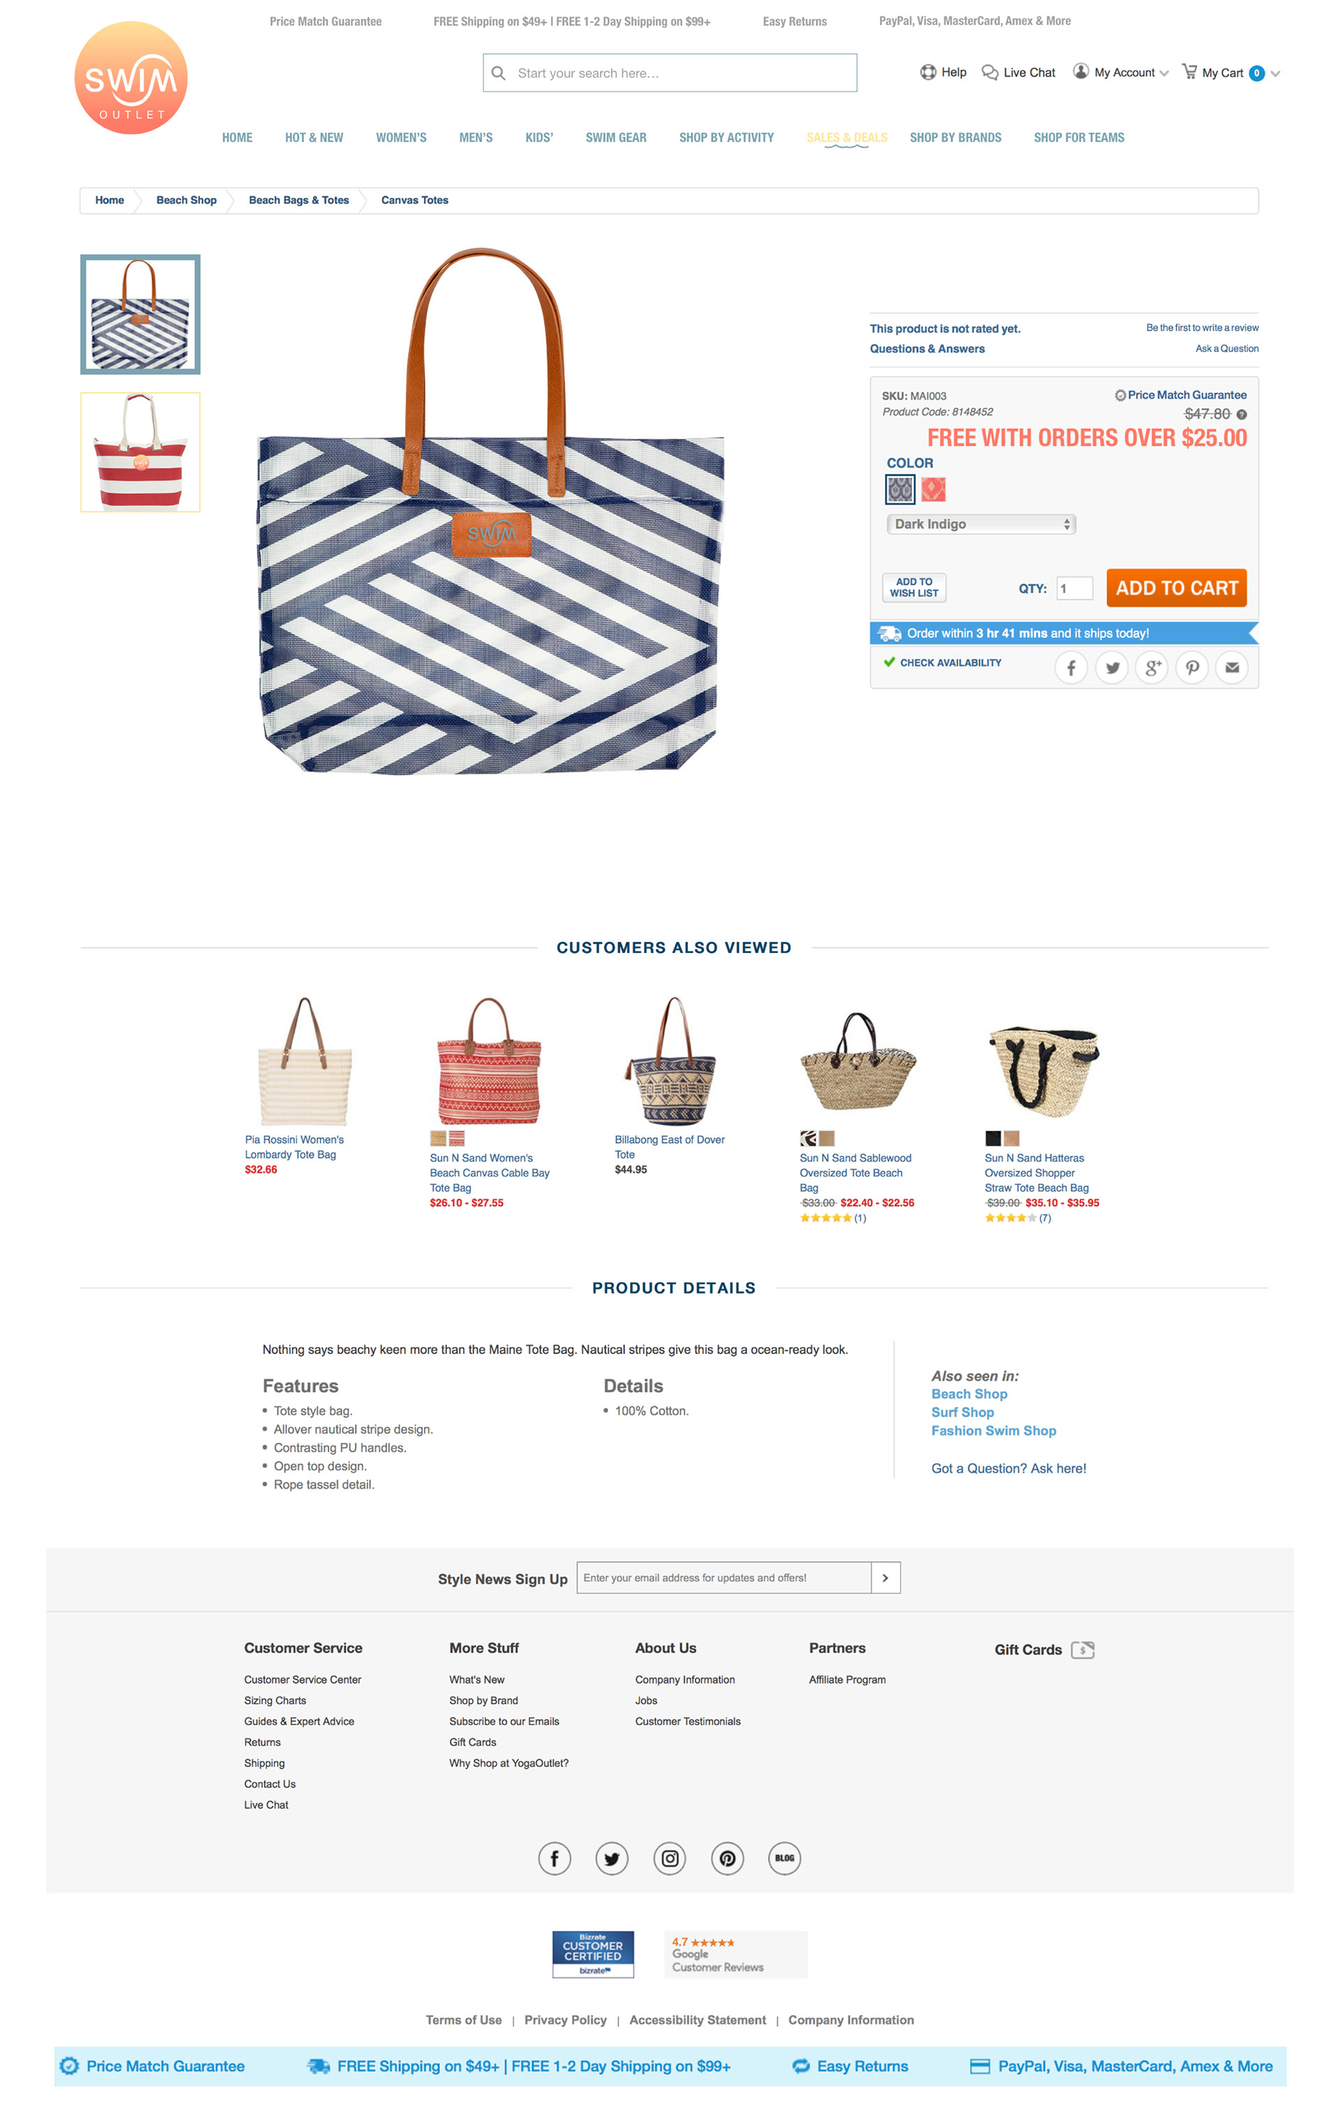Share product on Facebook icon
Screen dimensions: 1341x2103
[x=1070, y=668]
